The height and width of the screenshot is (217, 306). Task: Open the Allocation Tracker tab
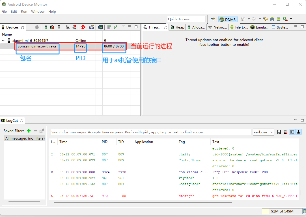(196, 27)
